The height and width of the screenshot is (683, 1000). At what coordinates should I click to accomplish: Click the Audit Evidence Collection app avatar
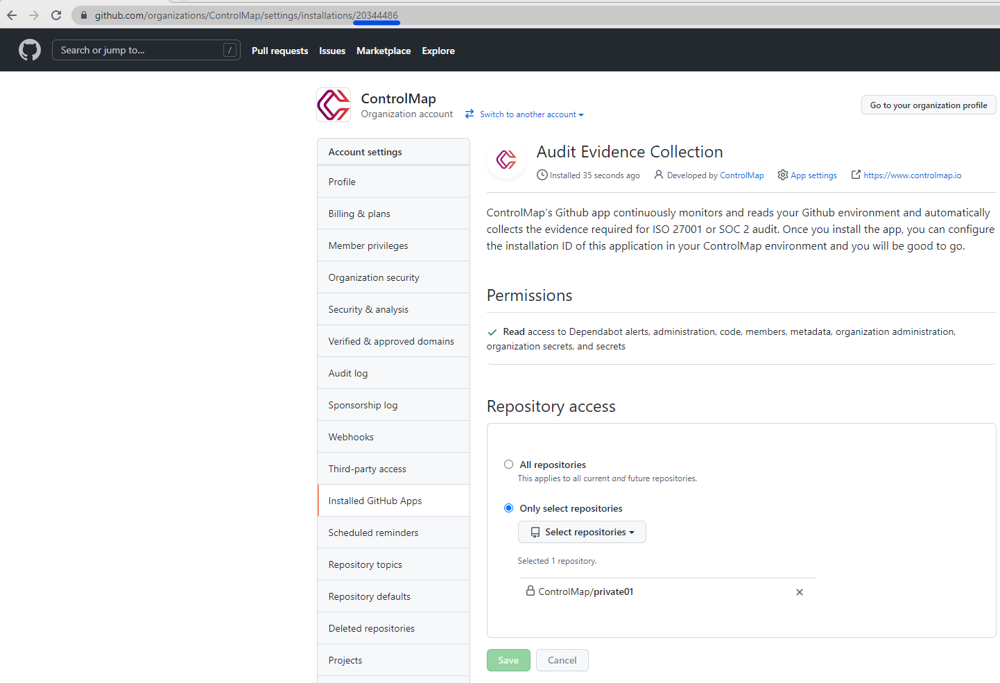pyautogui.click(x=506, y=159)
